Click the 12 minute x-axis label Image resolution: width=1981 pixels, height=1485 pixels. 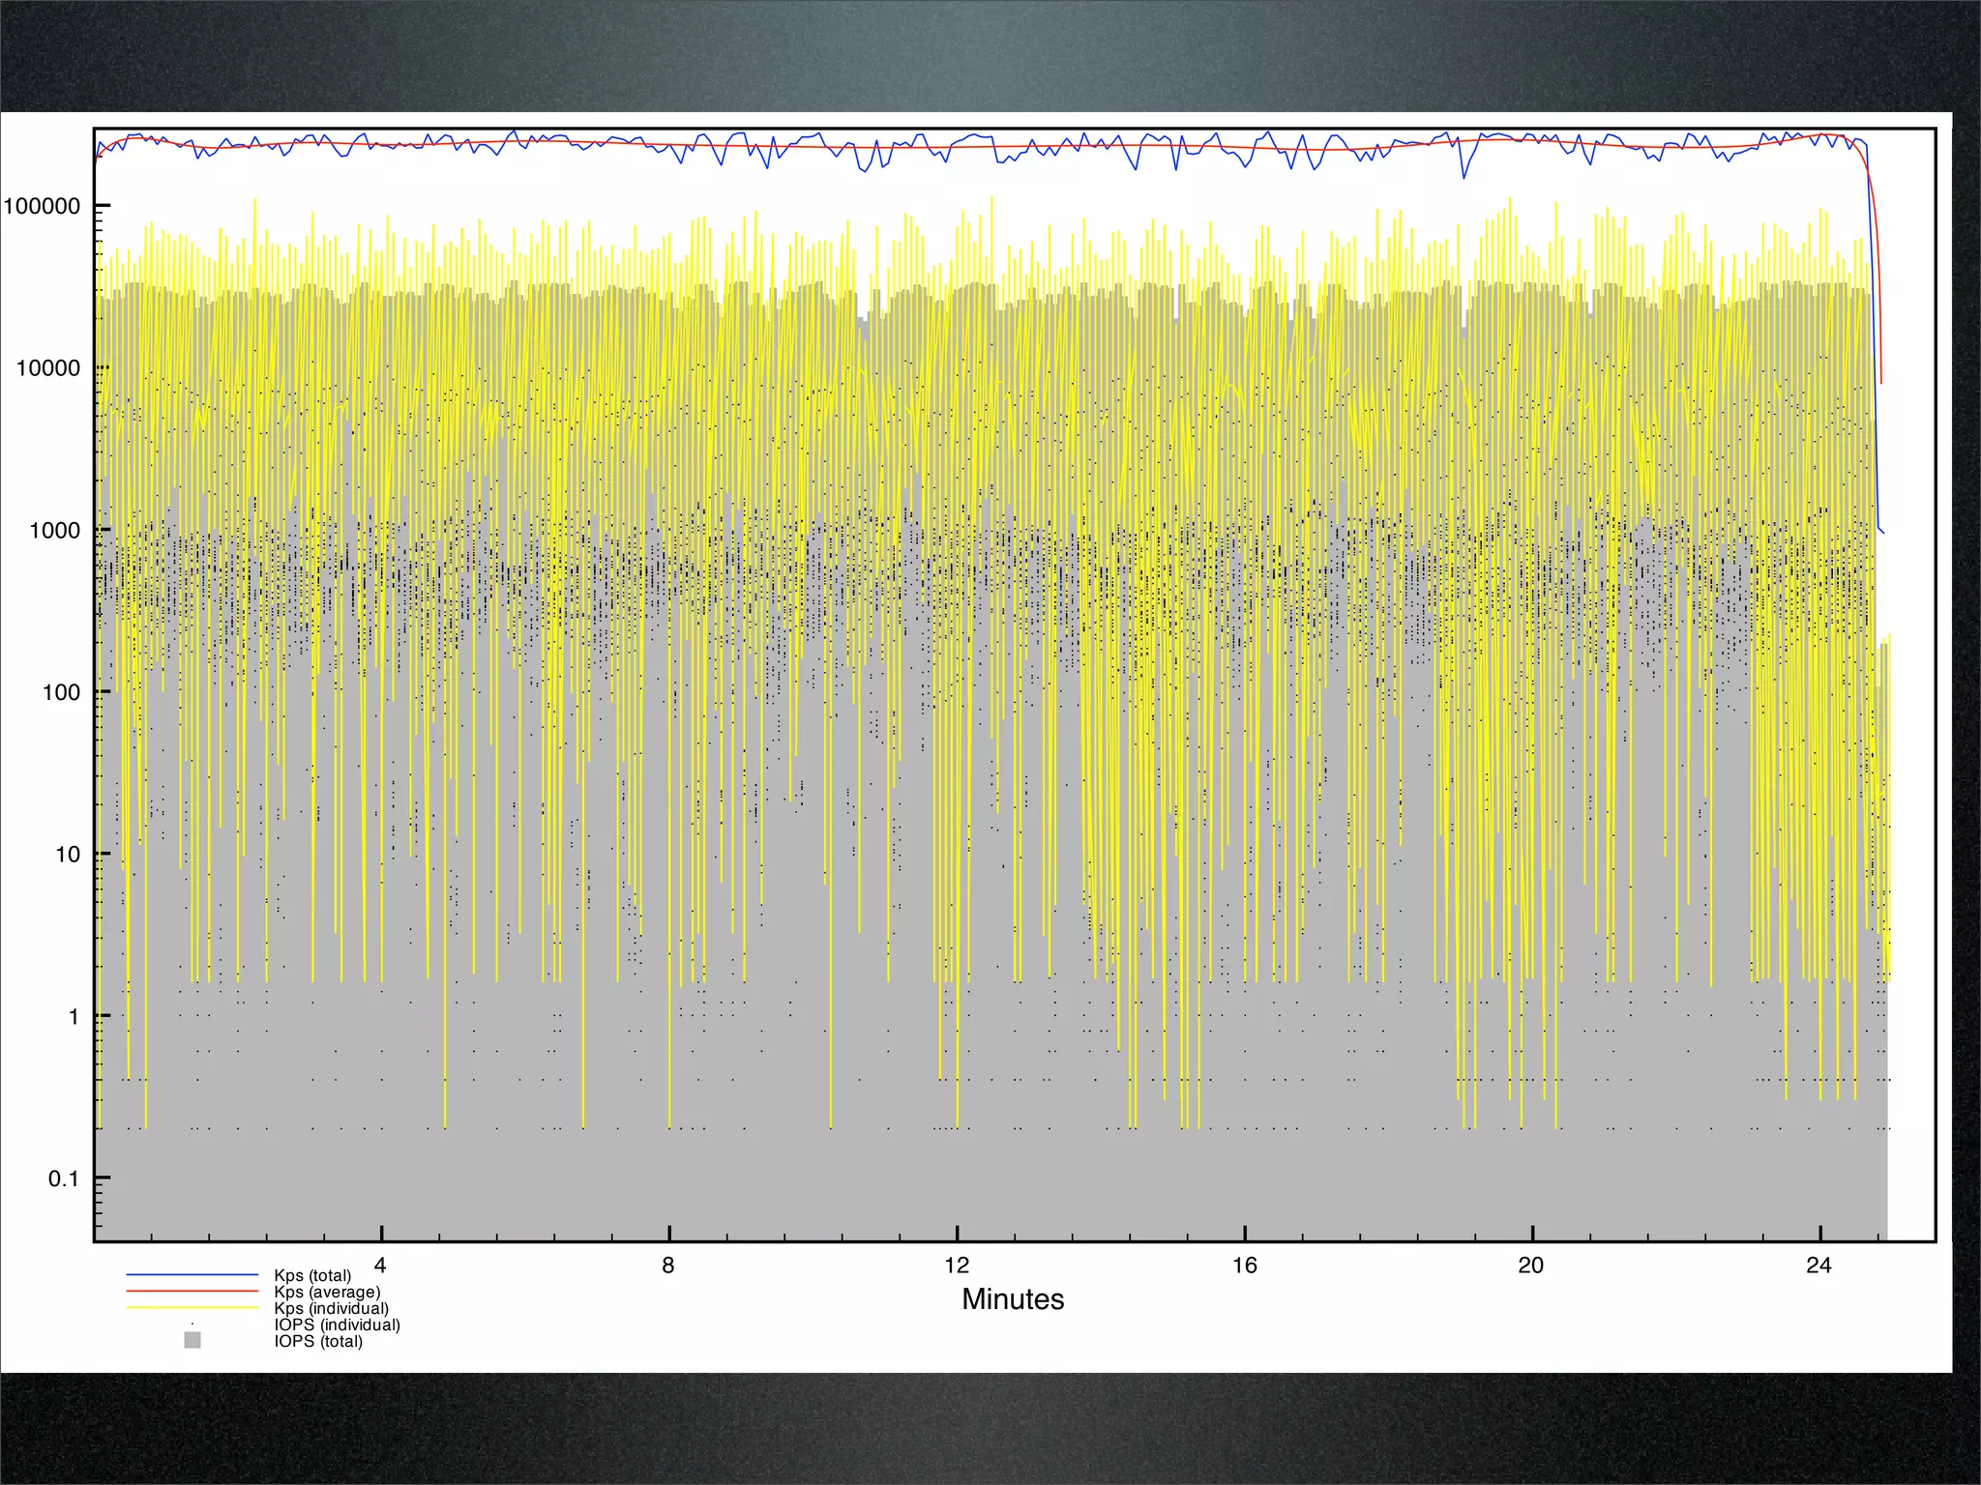tap(956, 1266)
